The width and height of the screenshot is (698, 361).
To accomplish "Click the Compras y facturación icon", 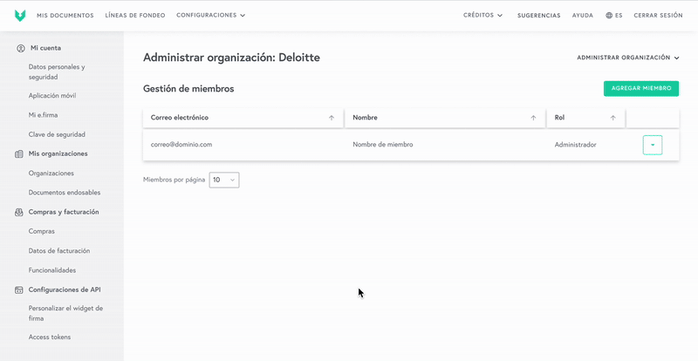I will pos(18,212).
